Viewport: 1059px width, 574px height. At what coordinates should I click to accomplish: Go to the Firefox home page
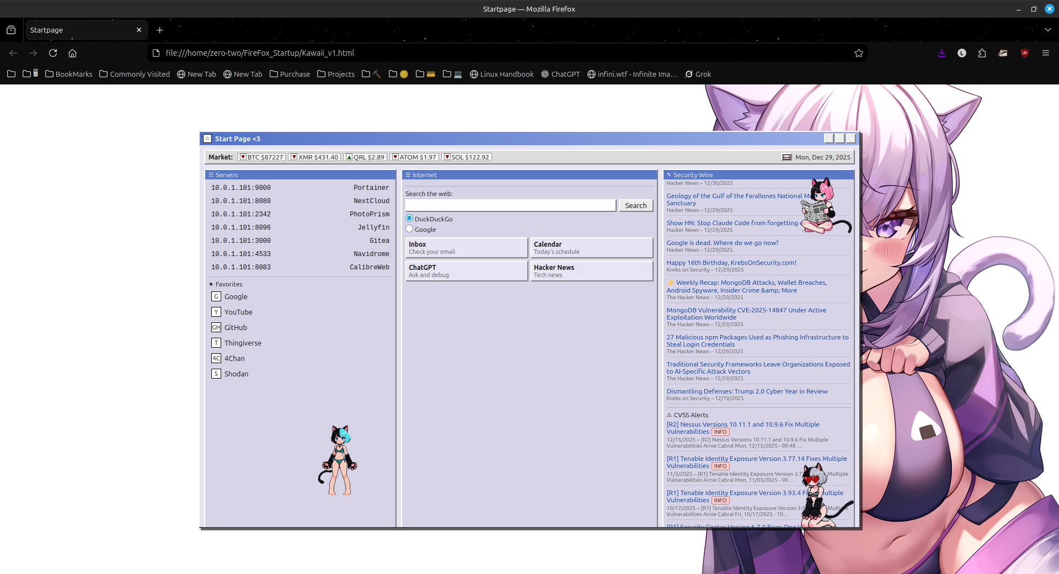72,53
